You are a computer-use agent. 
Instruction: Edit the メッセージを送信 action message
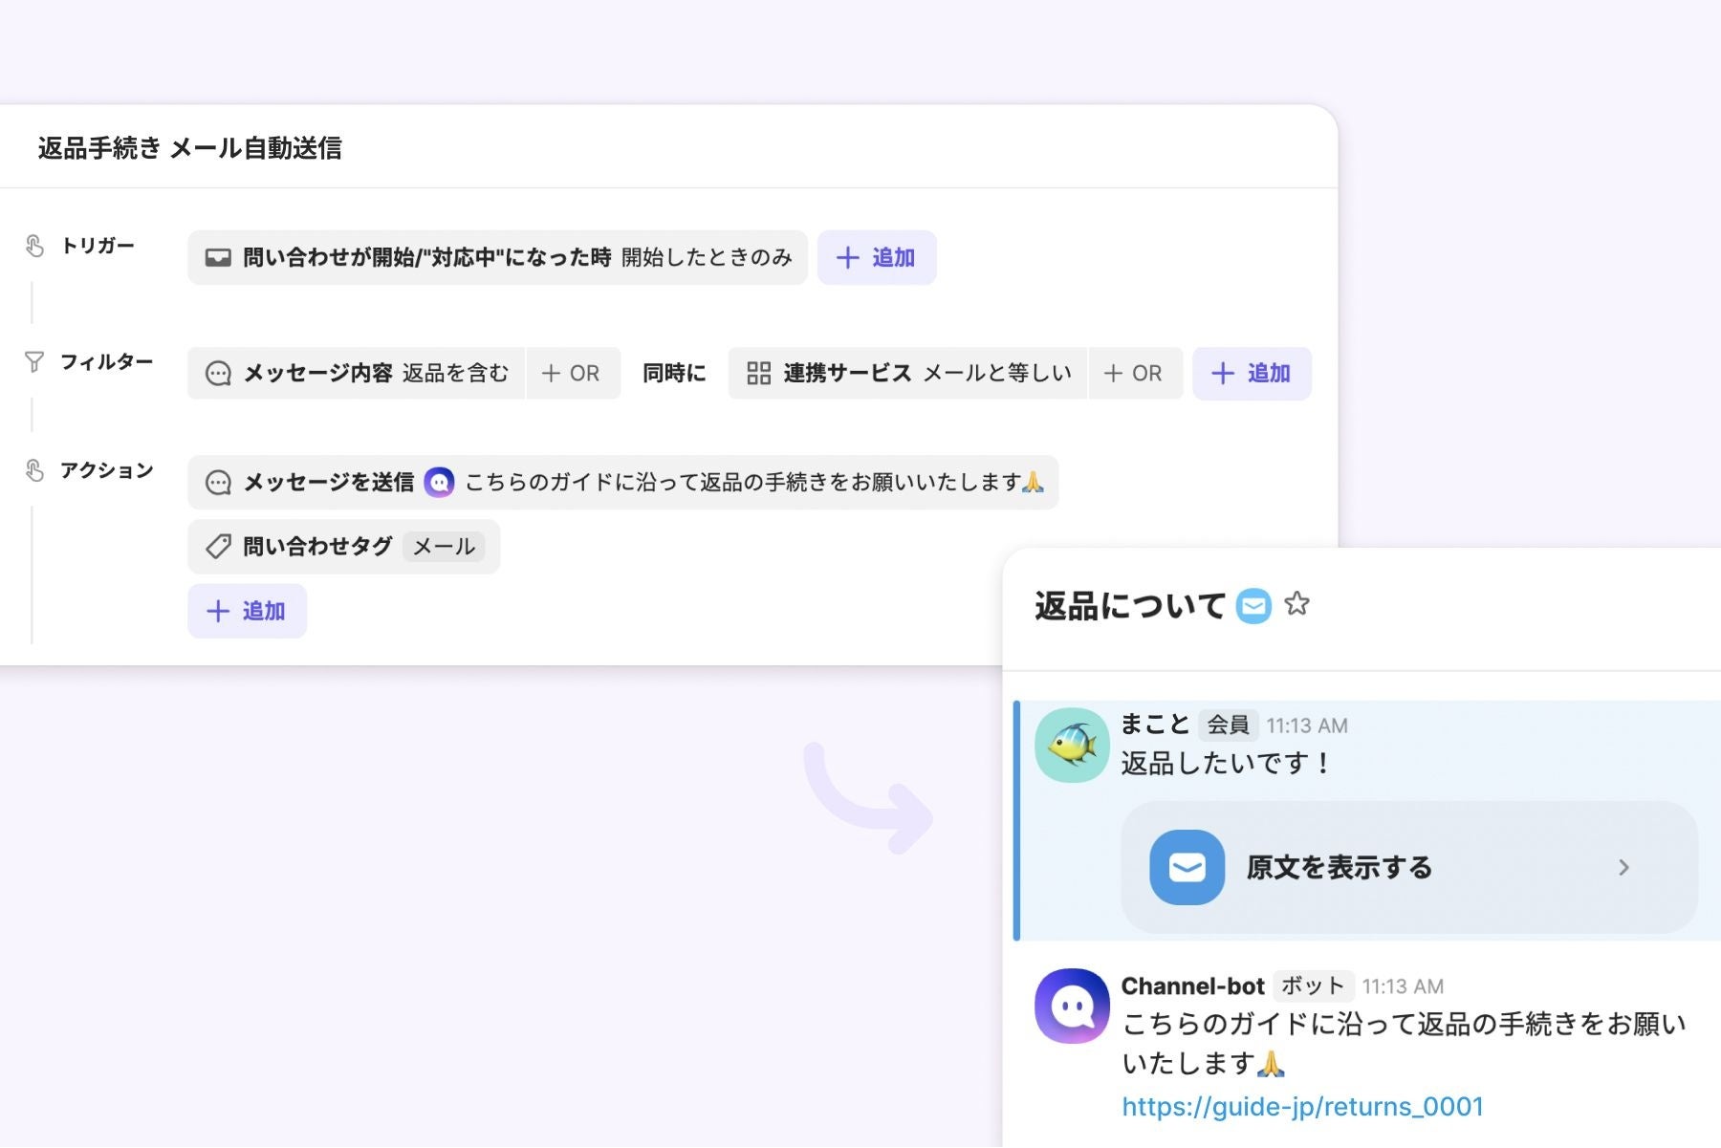click(x=622, y=483)
